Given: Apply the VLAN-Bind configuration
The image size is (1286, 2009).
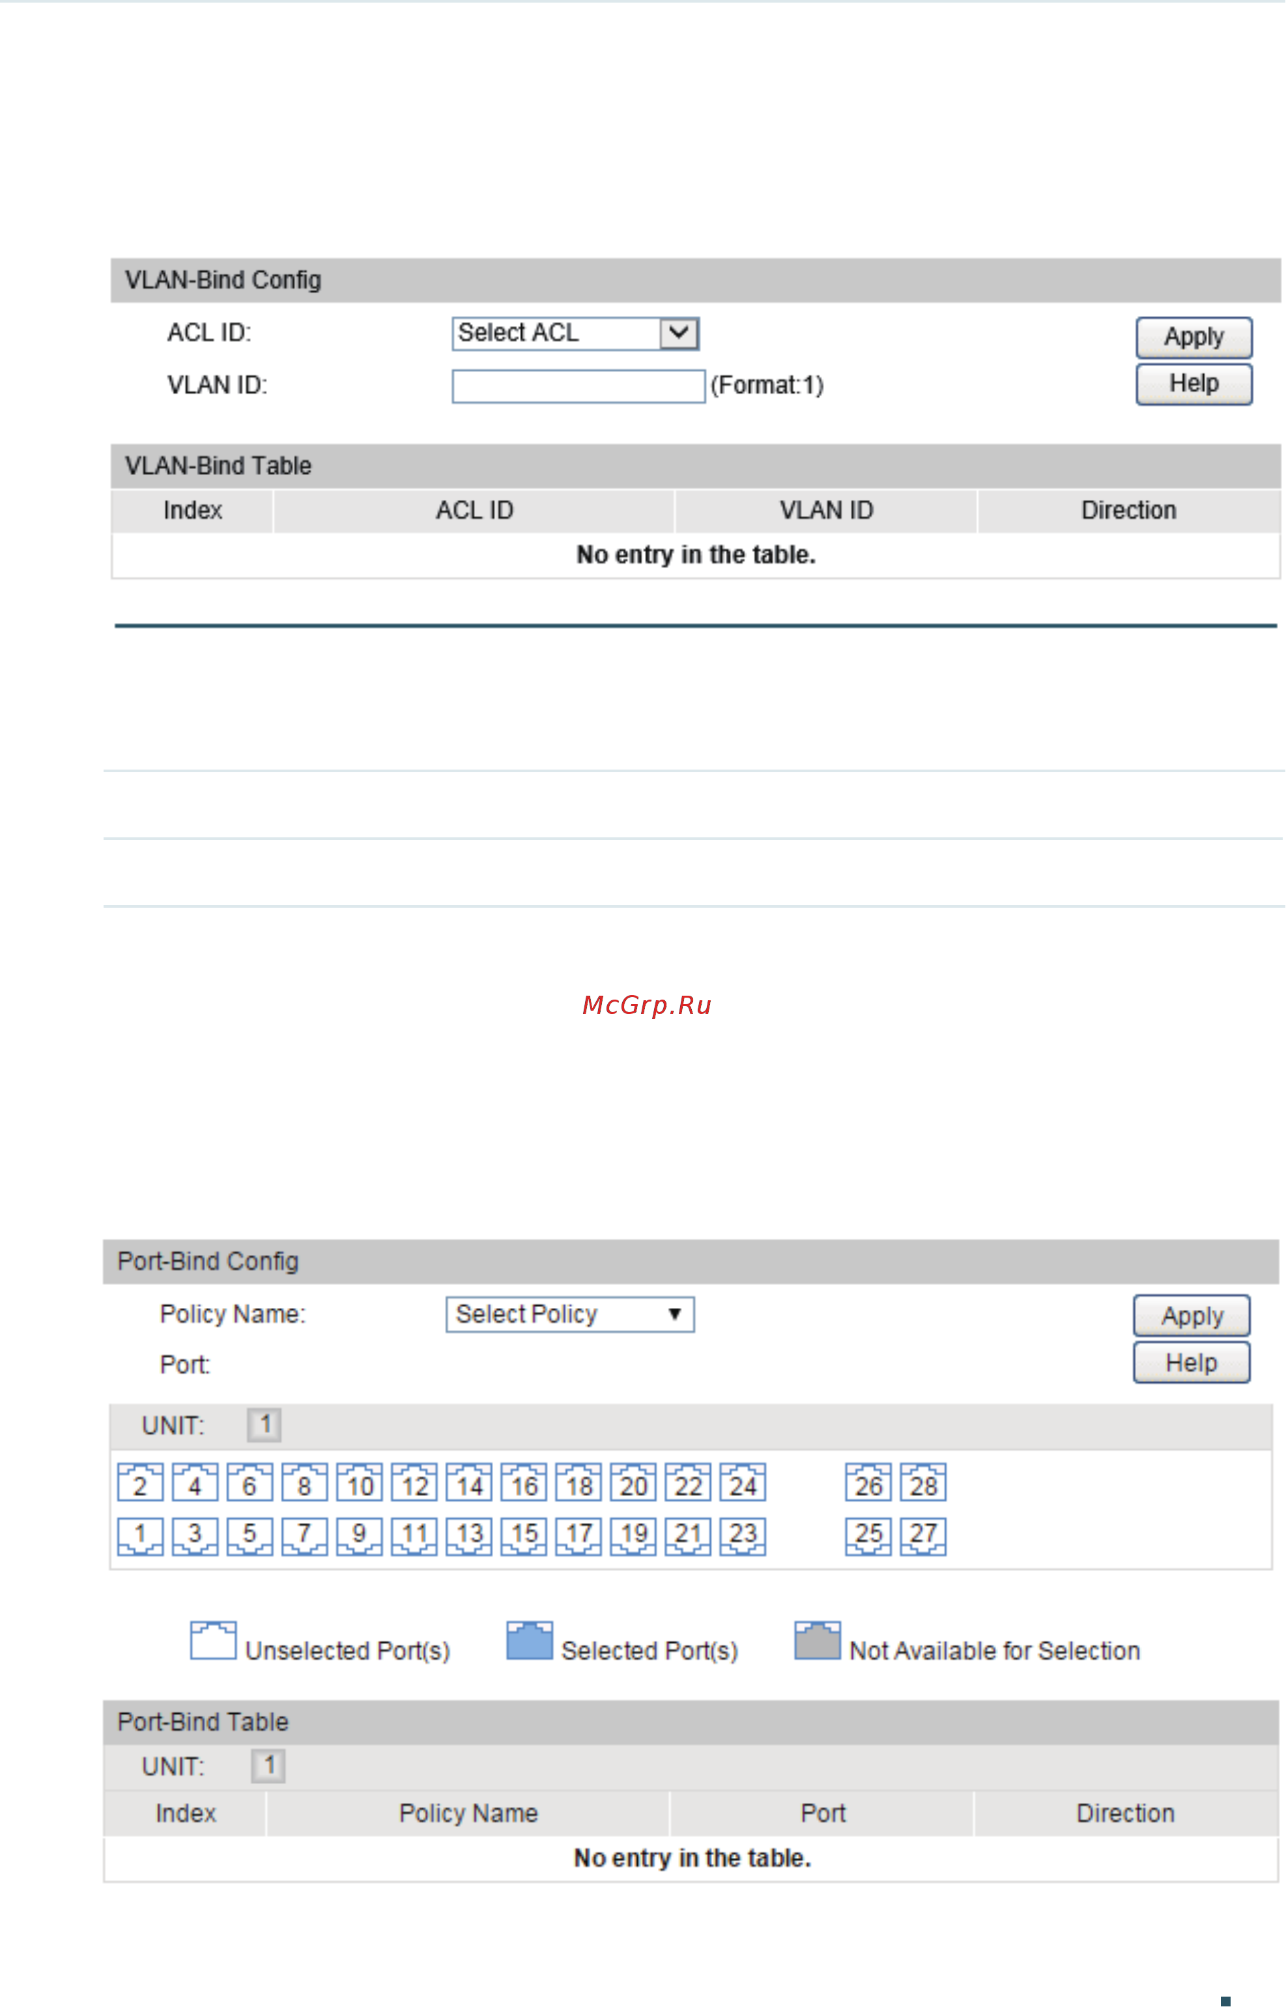Looking at the screenshot, I should click(1194, 338).
